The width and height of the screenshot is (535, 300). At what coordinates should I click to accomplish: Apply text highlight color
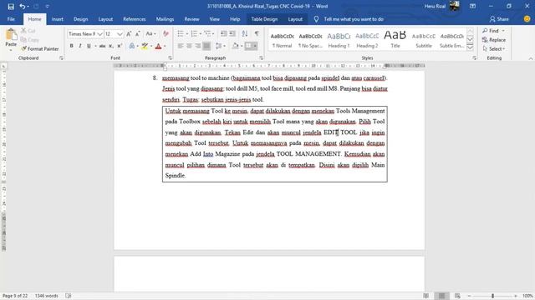[x=145, y=46]
